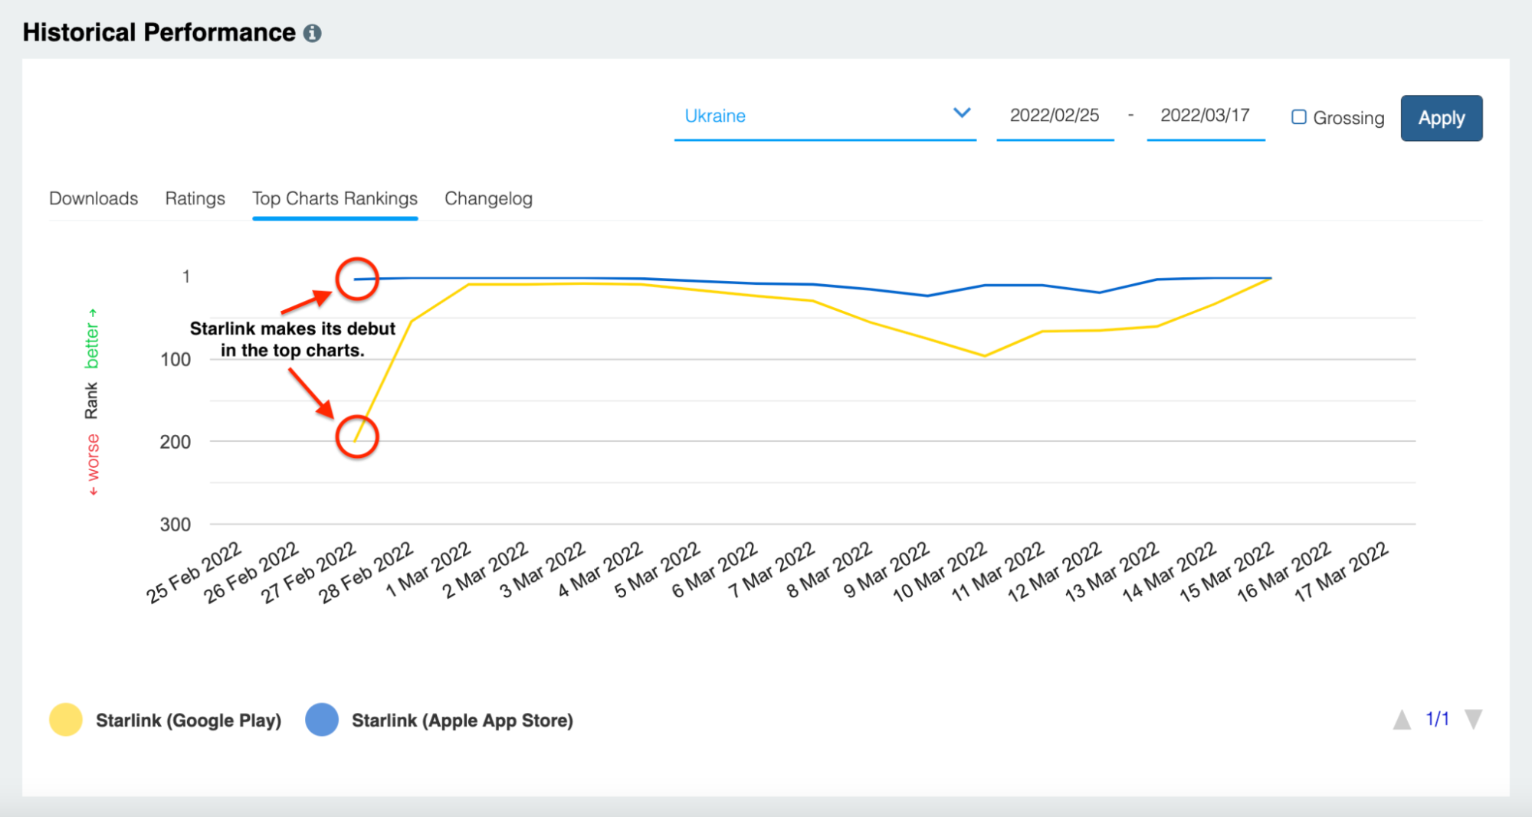
Task: Click the 1/1 legend page indicator
Action: pyautogui.click(x=1437, y=719)
